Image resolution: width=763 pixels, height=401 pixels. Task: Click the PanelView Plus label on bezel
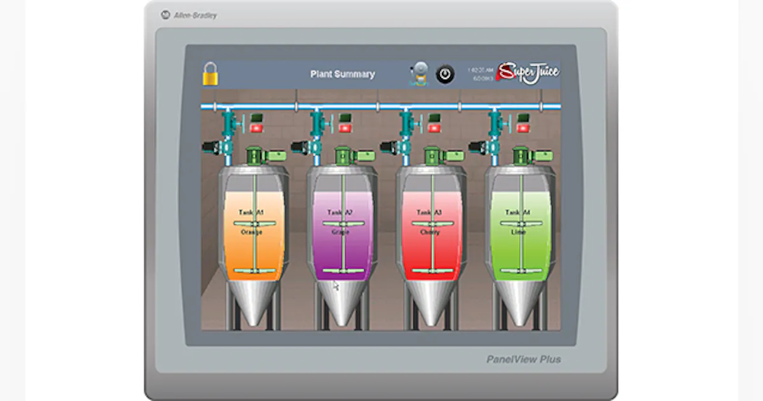click(524, 360)
